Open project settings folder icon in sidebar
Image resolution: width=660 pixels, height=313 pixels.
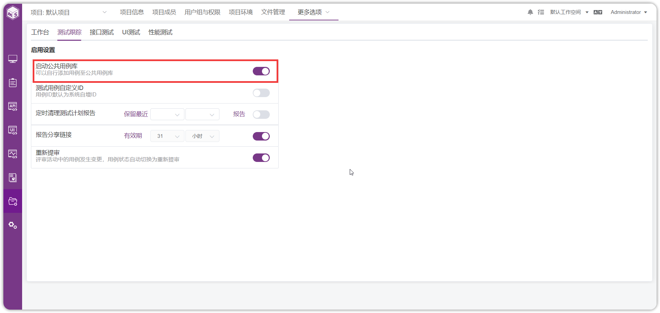13,201
